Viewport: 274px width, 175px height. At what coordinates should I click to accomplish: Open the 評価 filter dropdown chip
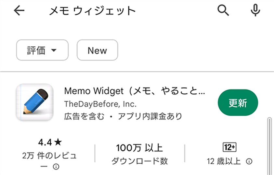[x=42, y=50]
